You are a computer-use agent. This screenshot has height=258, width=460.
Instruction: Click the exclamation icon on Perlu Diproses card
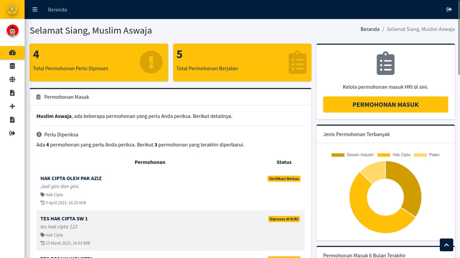point(151,62)
